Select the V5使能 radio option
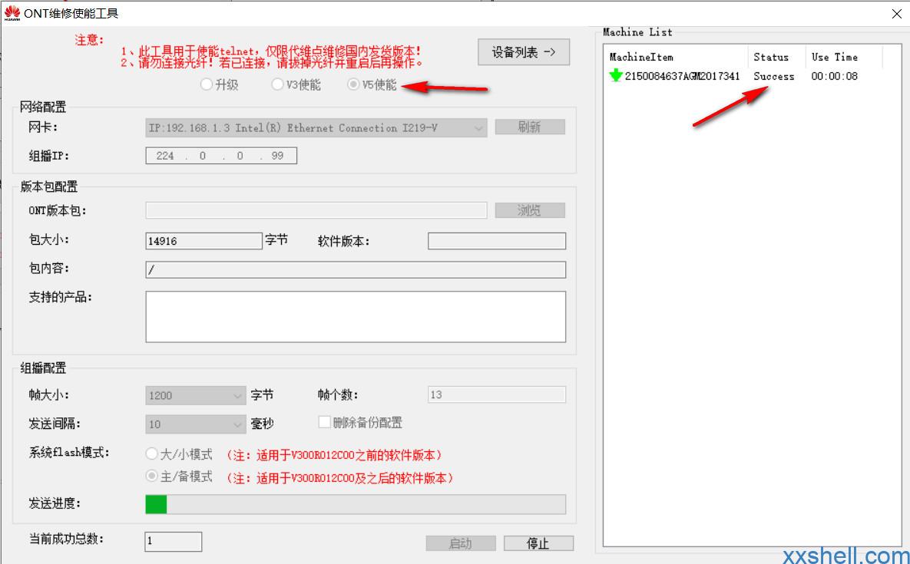 (353, 85)
